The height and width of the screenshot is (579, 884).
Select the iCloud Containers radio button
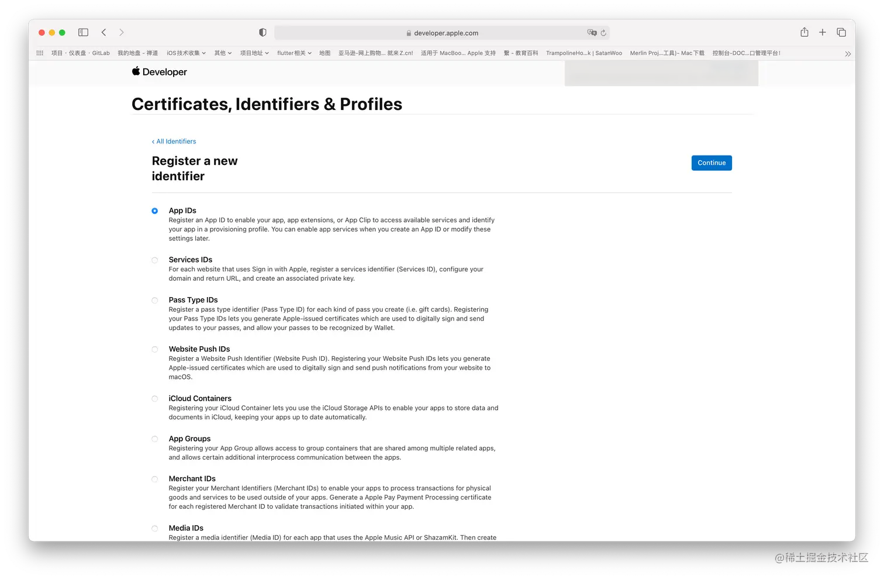(x=155, y=399)
